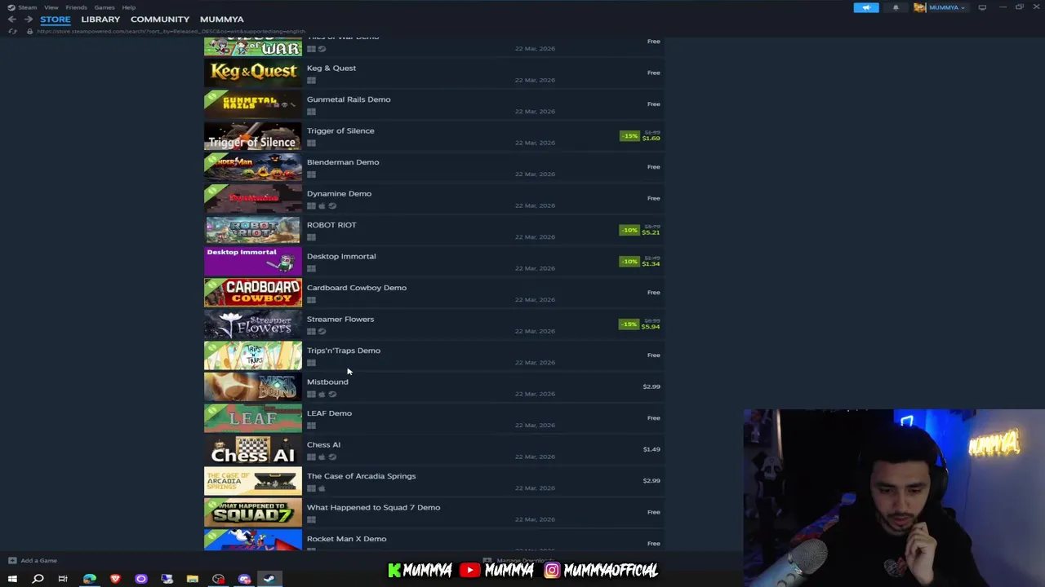
Task: Click the ROBOT RIOT capsule image
Action: coord(253,229)
